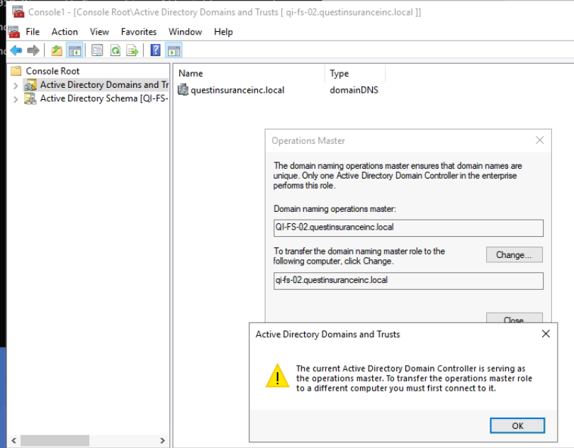Toggle Show/Hide Action Pane icon
574x448 pixels.
(x=174, y=50)
